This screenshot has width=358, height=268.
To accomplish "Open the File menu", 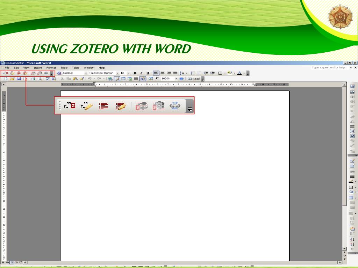I will pos(7,68).
